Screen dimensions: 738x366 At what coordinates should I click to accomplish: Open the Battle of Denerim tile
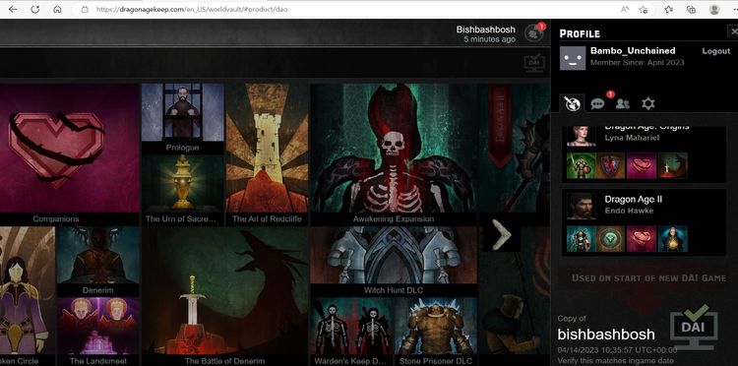point(224,296)
